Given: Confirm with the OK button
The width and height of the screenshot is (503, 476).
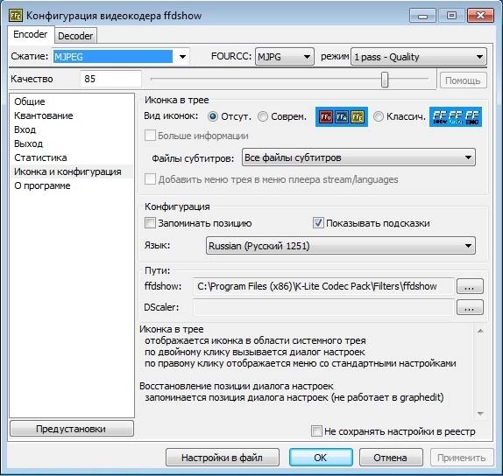Looking at the screenshot, I should (x=321, y=458).
